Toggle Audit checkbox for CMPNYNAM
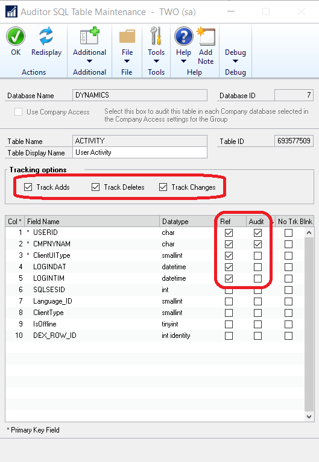This screenshot has width=319, height=462. [x=257, y=245]
